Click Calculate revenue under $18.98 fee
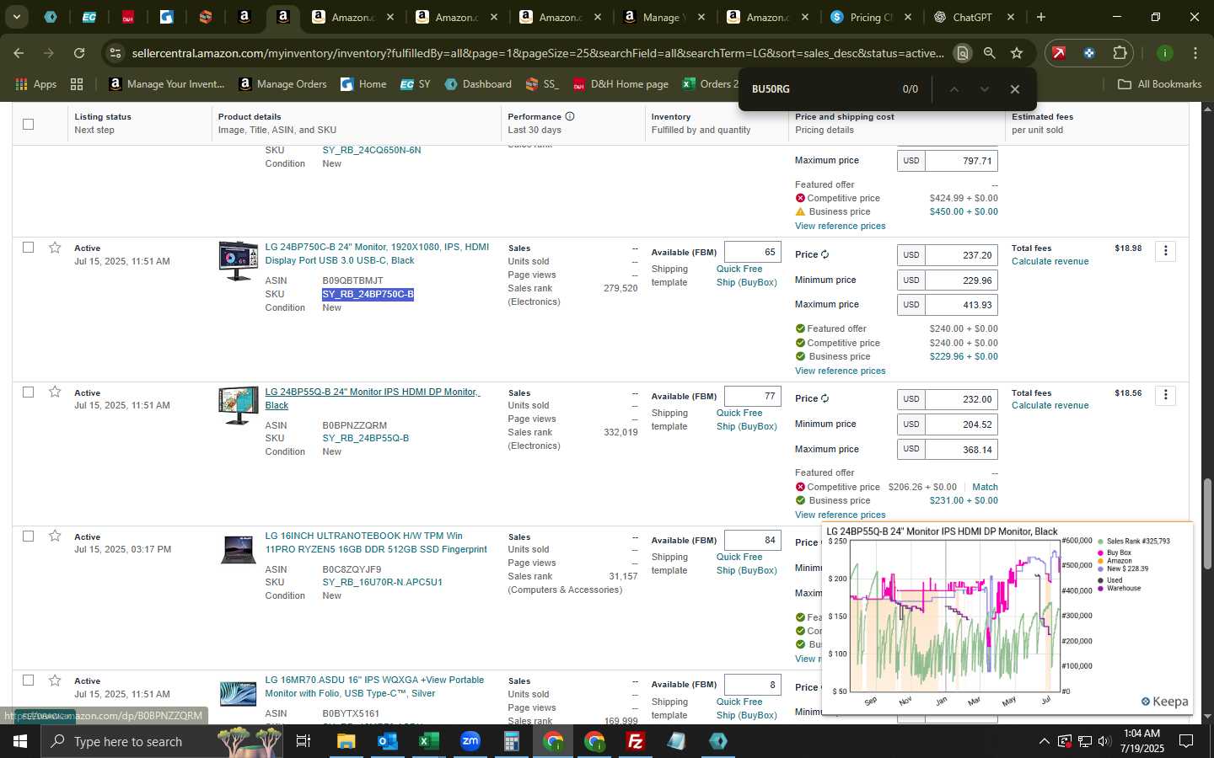Image resolution: width=1214 pixels, height=758 pixels. coord(1050,261)
